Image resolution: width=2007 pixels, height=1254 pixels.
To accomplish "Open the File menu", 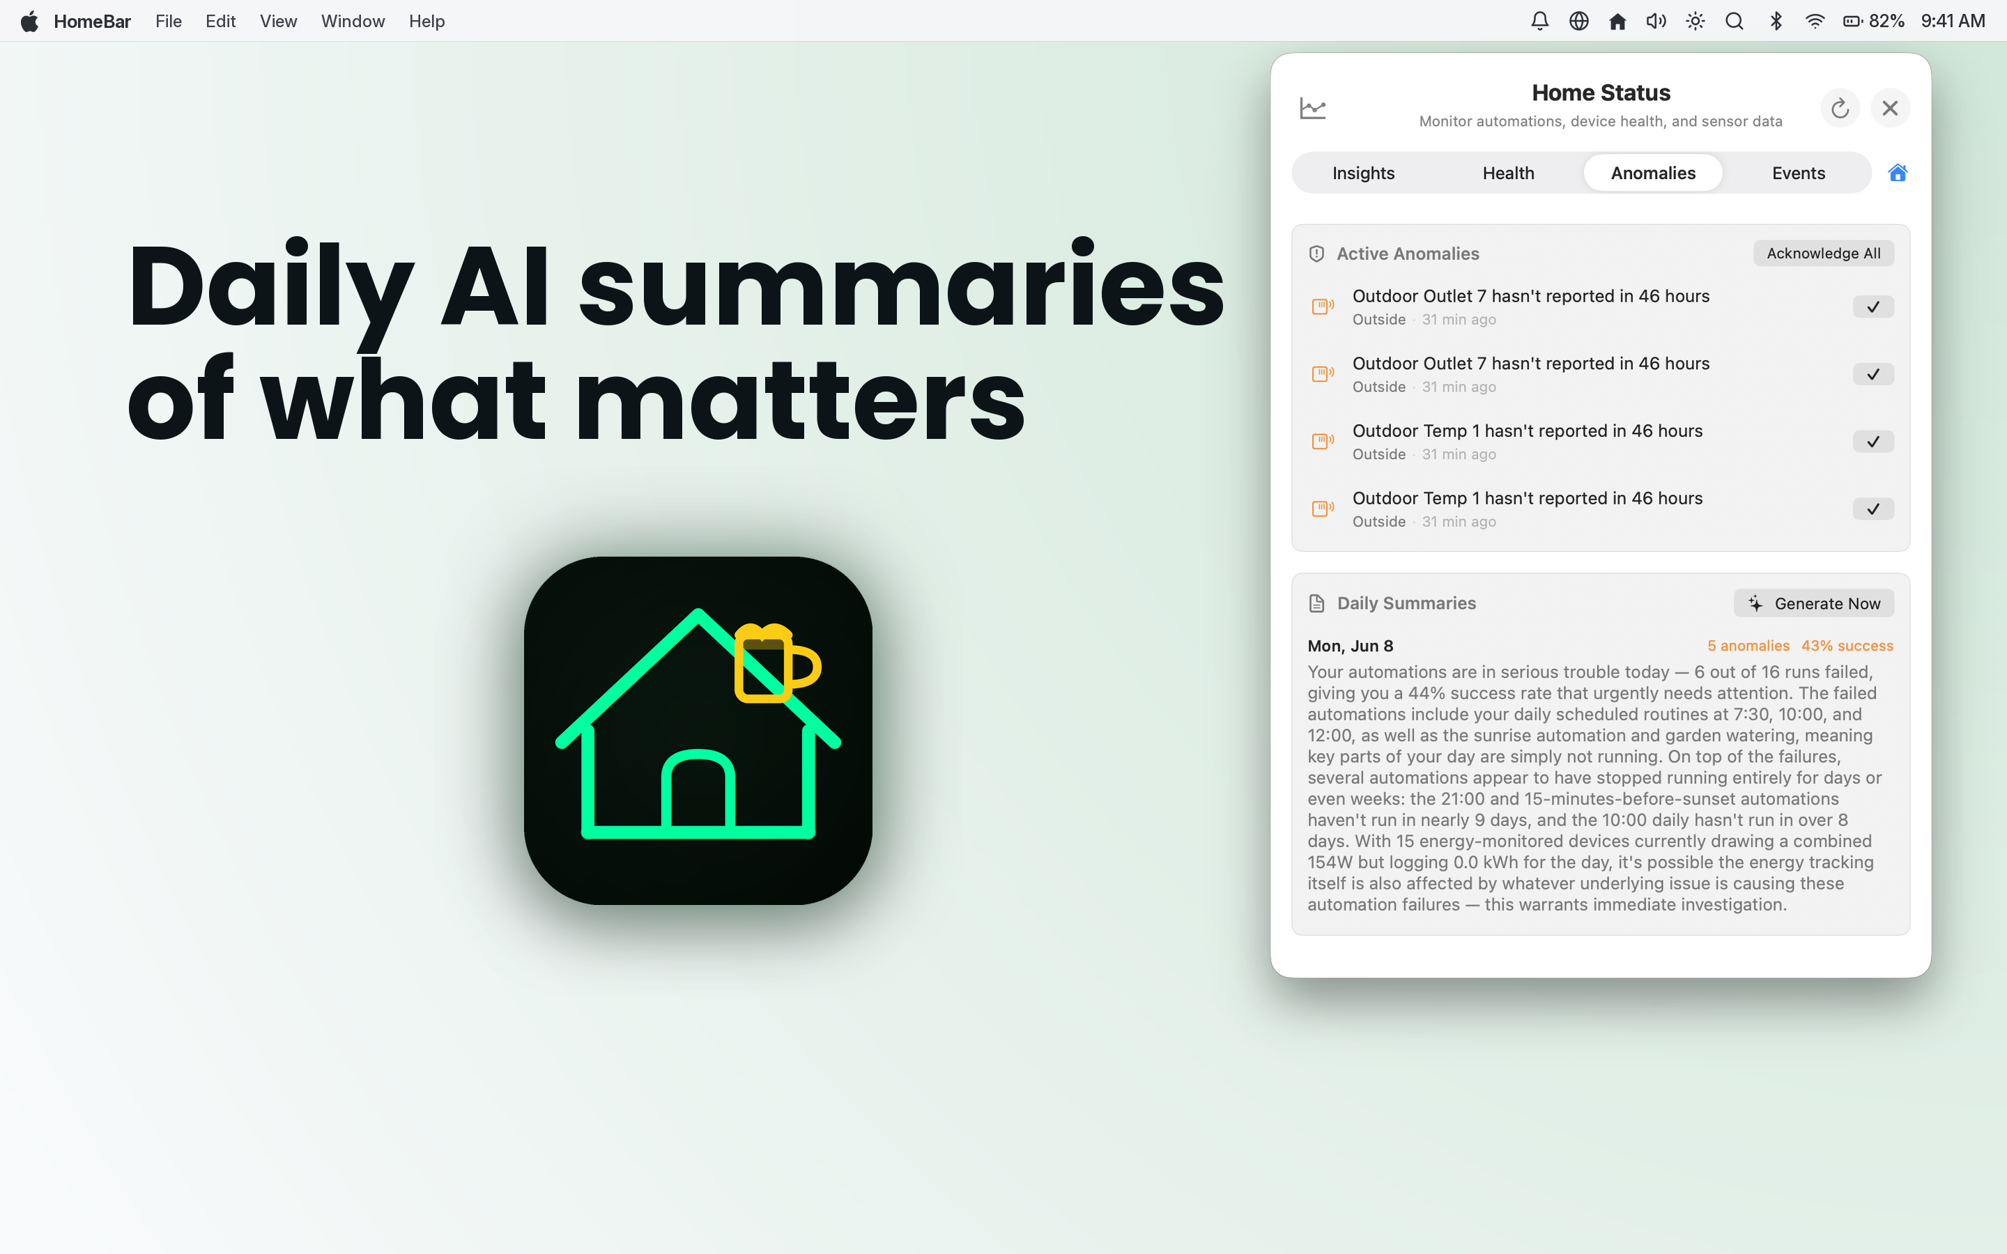I will coord(169,21).
